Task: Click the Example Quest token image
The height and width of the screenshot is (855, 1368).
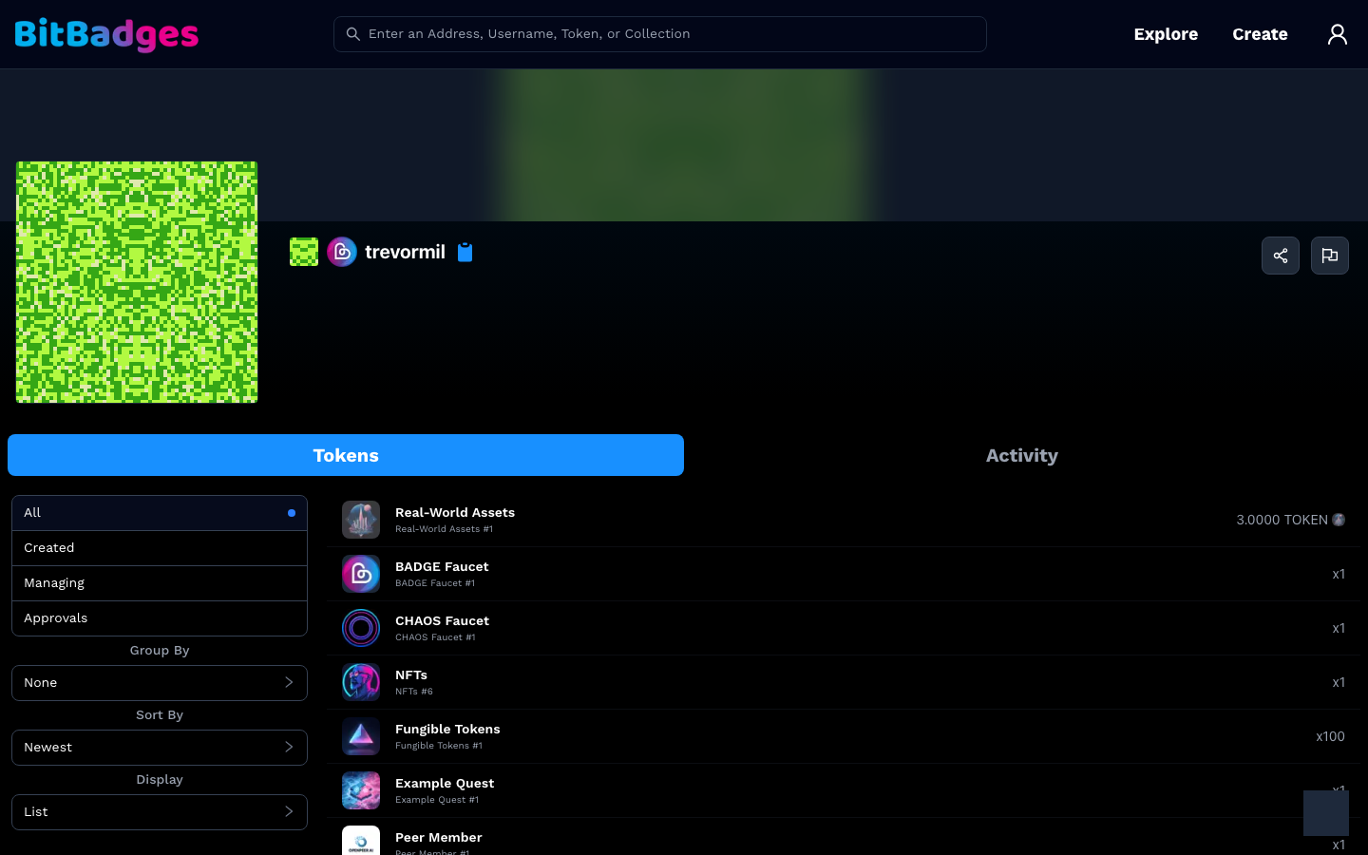Action: click(361, 790)
